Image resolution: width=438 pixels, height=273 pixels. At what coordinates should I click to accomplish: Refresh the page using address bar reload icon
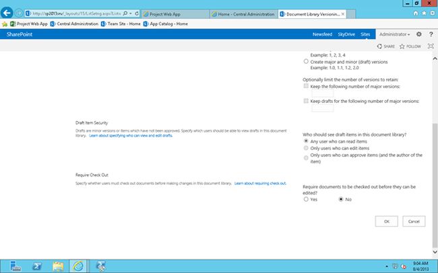[137, 13]
